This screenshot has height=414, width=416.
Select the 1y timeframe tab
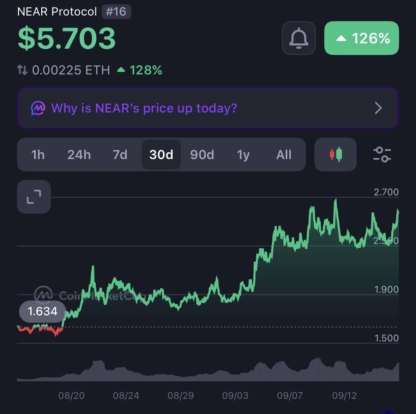243,154
